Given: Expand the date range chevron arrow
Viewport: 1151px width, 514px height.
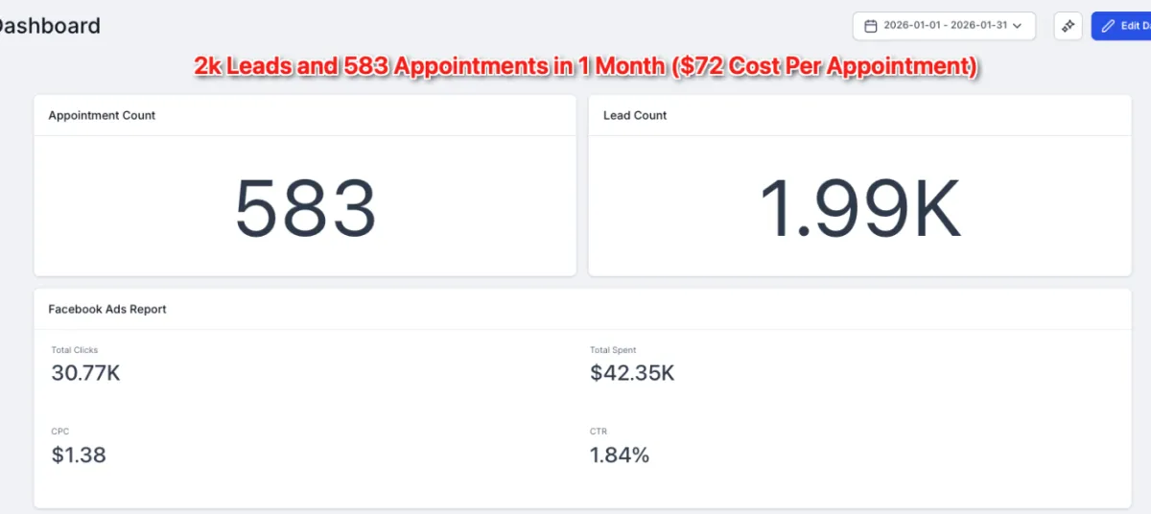Looking at the screenshot, I should tap(1018, 26).
